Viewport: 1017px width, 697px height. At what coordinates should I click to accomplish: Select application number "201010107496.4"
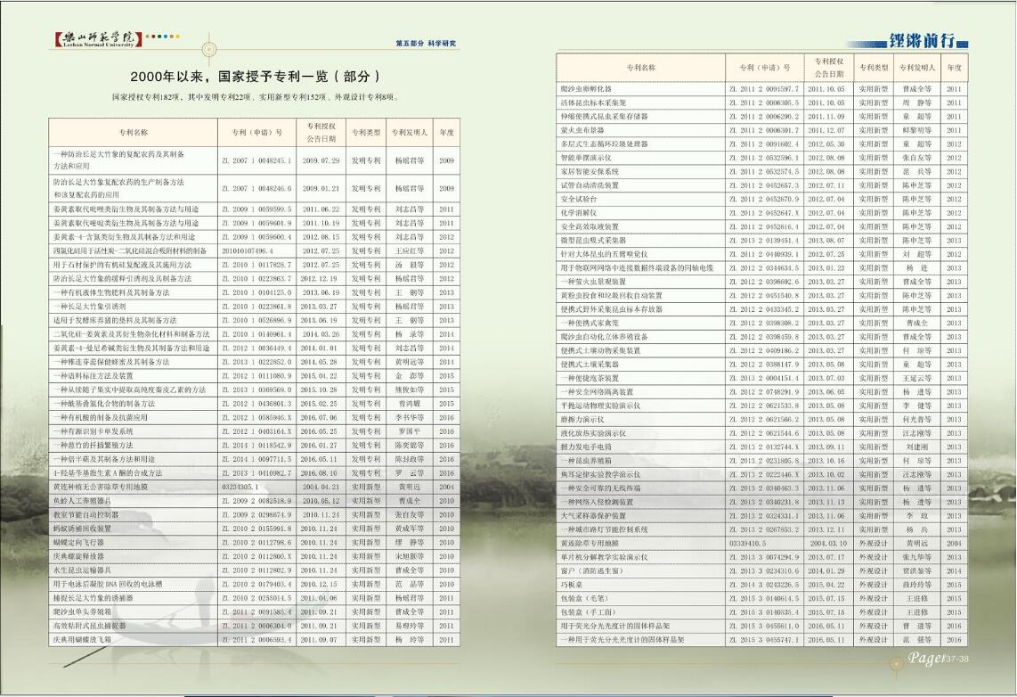[248, 250]
